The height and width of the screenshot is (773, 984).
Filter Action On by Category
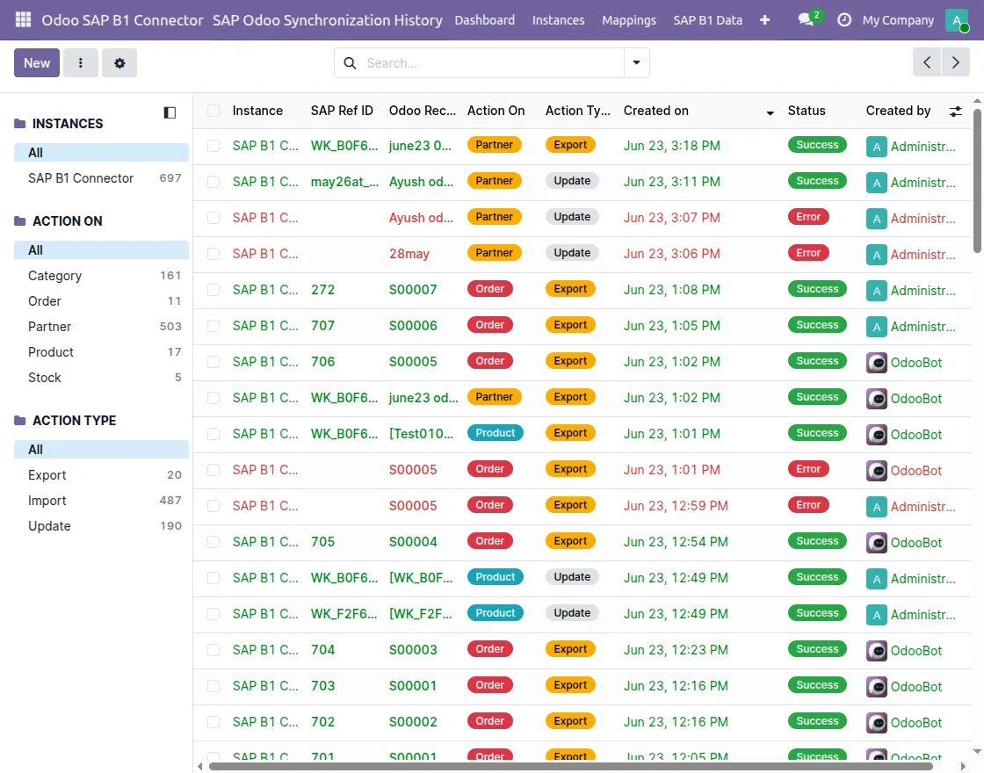click(101, 276)
